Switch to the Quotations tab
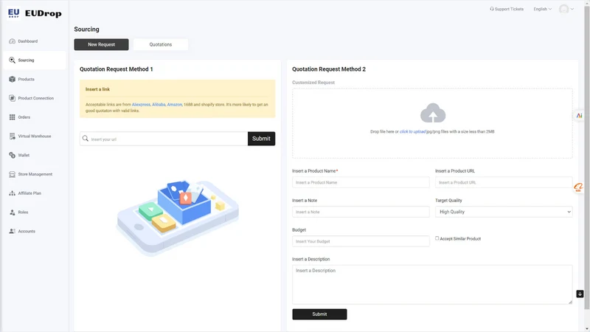The height and width of the screenshot is (332, 590). pos(161,44)
